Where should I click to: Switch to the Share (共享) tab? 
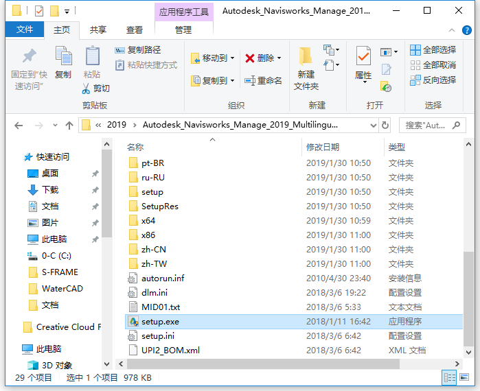coord(98,30)
